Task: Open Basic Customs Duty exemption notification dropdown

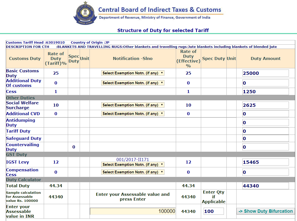Action: coord(133,73)
